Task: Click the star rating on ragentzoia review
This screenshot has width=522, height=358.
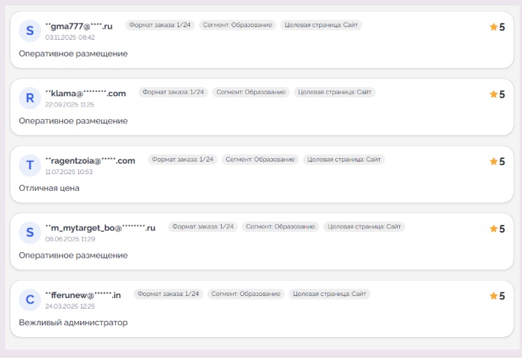Action: [497, 161]
